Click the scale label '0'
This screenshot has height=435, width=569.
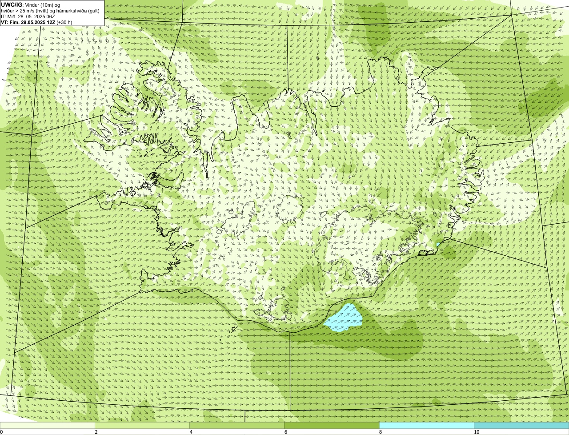[x=1, y=432]
